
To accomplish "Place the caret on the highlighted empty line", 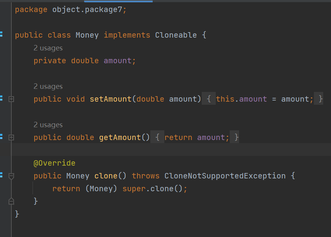I will pyautogui.click(x=171, y=150).
